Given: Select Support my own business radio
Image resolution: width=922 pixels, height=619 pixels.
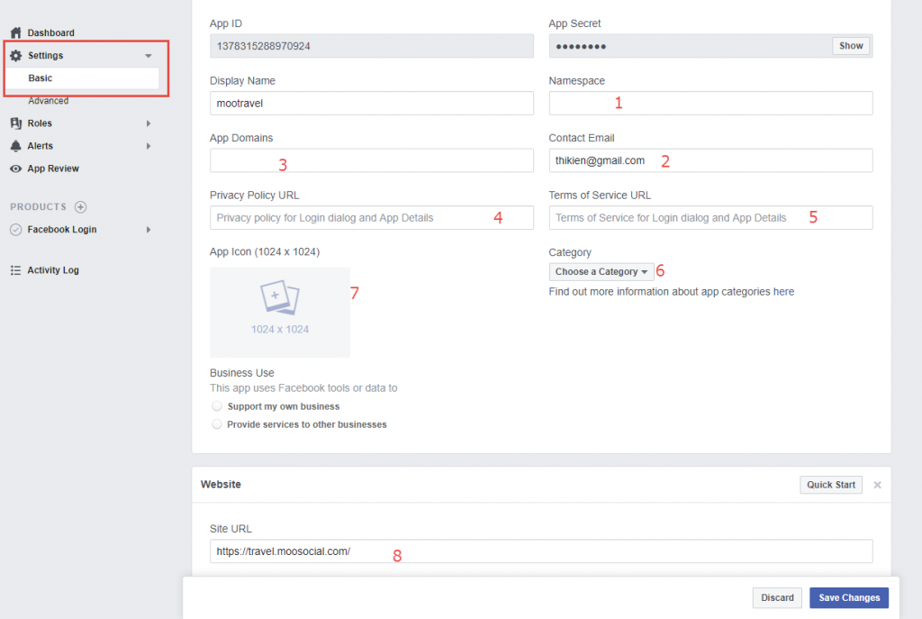Looking at the screenshot, I should 217,406.
